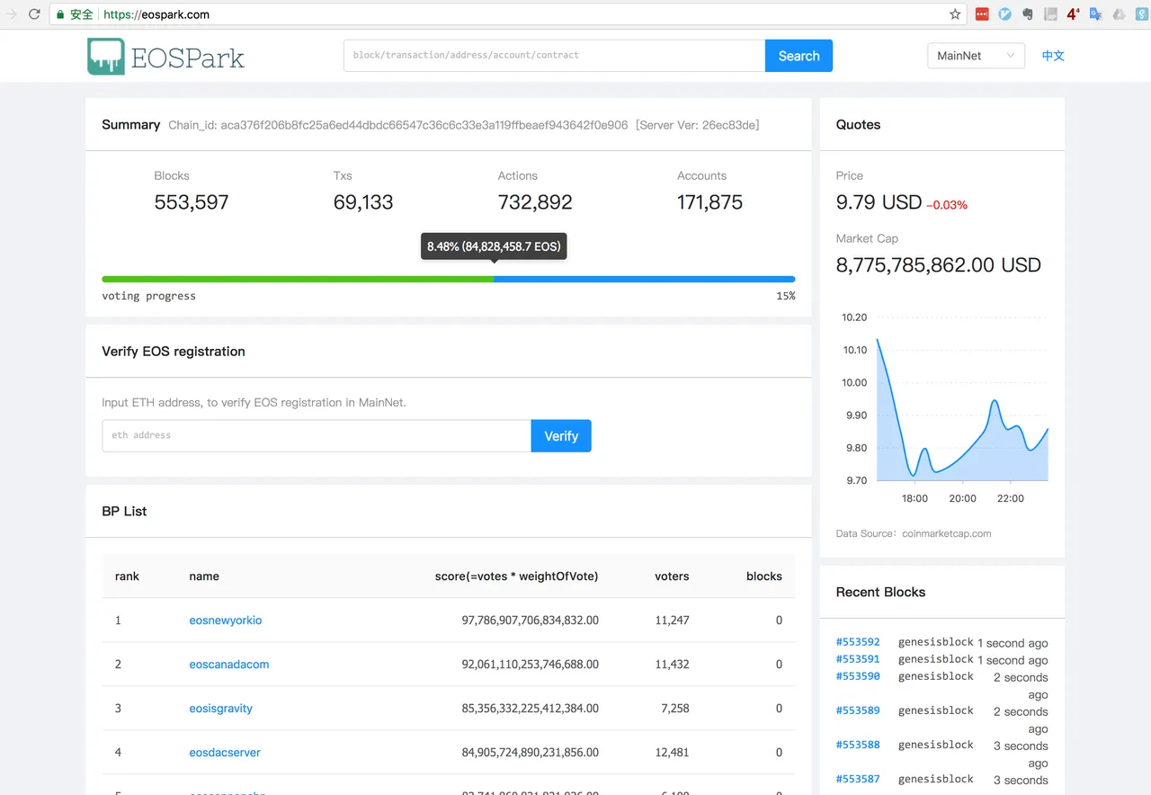Open block #553588
The height and width of the screenshot is (795, 1151).
[x=858, y=745]
